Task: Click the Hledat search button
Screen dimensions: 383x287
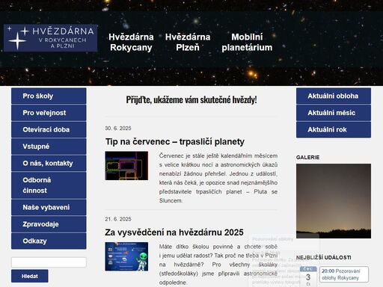Action: pos(30,276)
